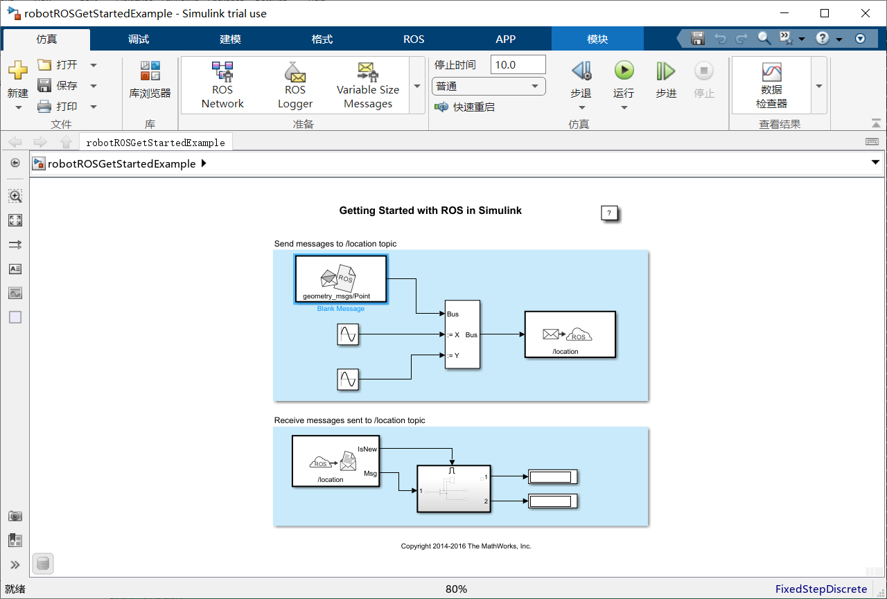Select the Bus Assignment block

click(x=462, y=335)
